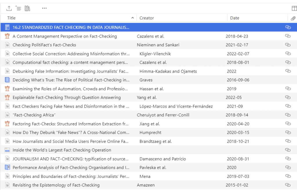Select Examining the Roles of Automation title

pos(70,89)
